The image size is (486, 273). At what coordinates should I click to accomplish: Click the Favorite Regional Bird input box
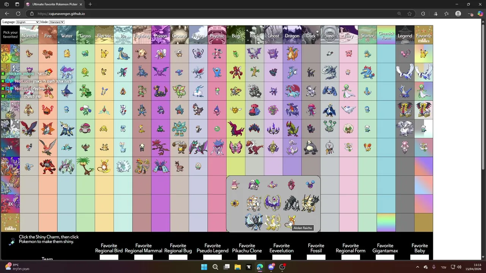click(109, 257)
